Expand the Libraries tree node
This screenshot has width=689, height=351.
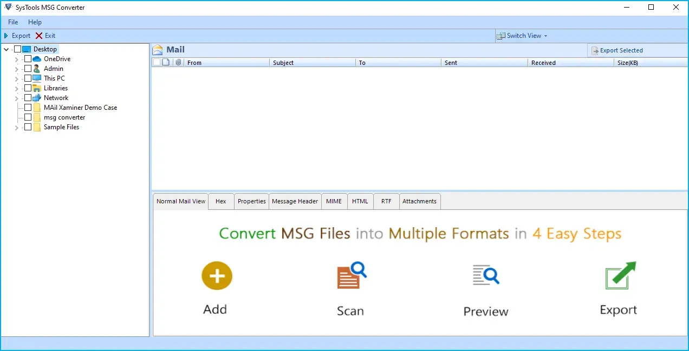click(x=17, y=88)
